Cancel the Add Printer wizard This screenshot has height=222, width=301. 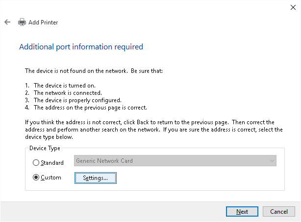tap(279, 211)
